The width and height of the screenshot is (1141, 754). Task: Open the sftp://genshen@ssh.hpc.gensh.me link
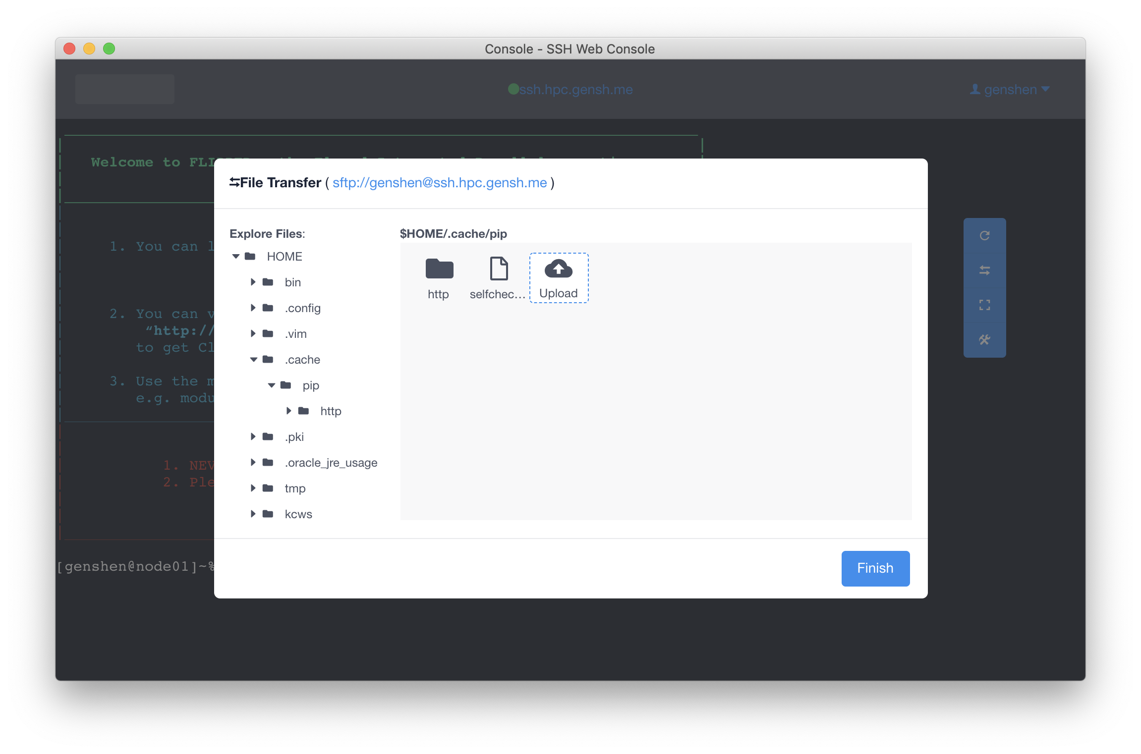[439, 183]
